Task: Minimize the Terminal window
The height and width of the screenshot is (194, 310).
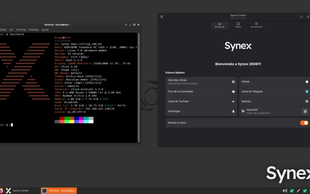Action: pos(130,25)
